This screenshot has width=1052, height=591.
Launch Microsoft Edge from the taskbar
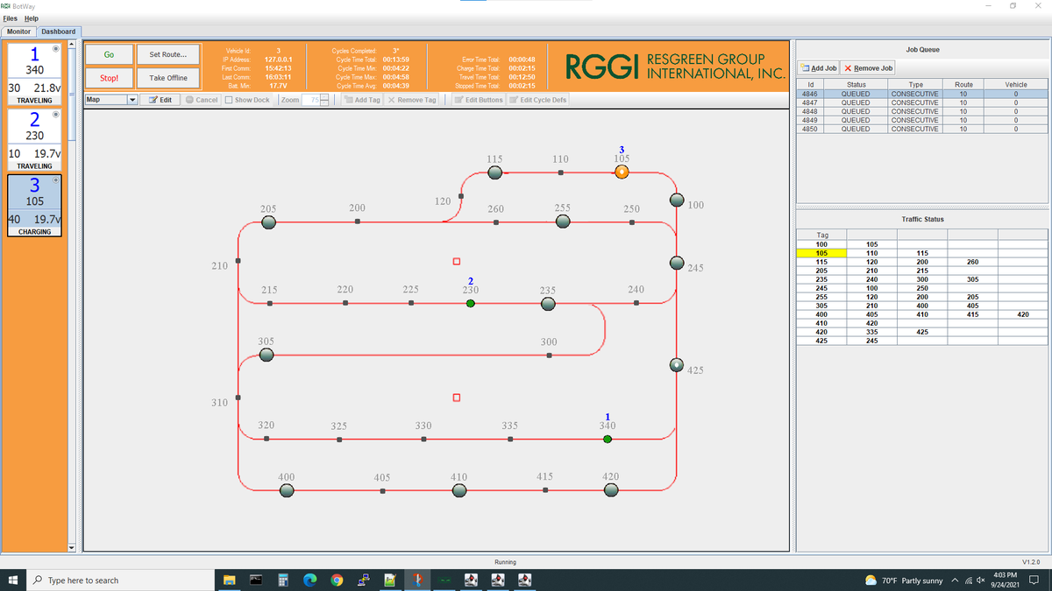point(309,580)
